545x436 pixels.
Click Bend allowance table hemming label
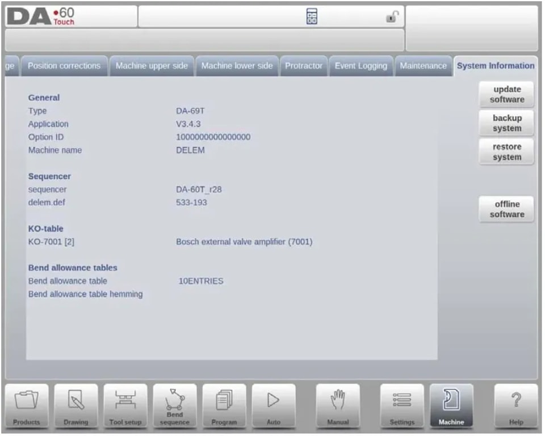86,294
